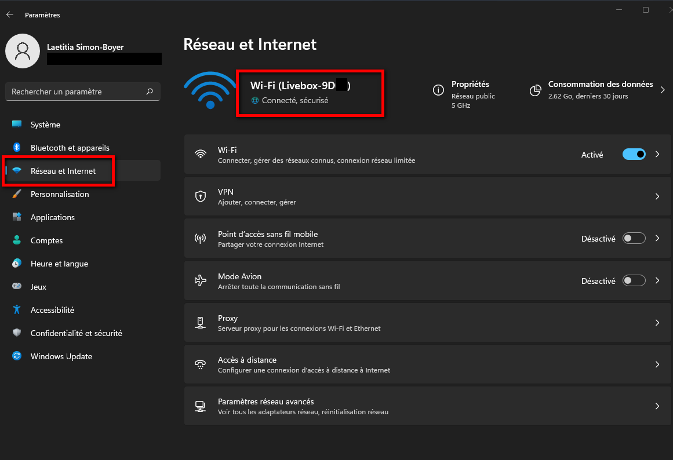
Task: Click the Paramètres réseau avancés monitor icon
Action: (x=201, y=406)
